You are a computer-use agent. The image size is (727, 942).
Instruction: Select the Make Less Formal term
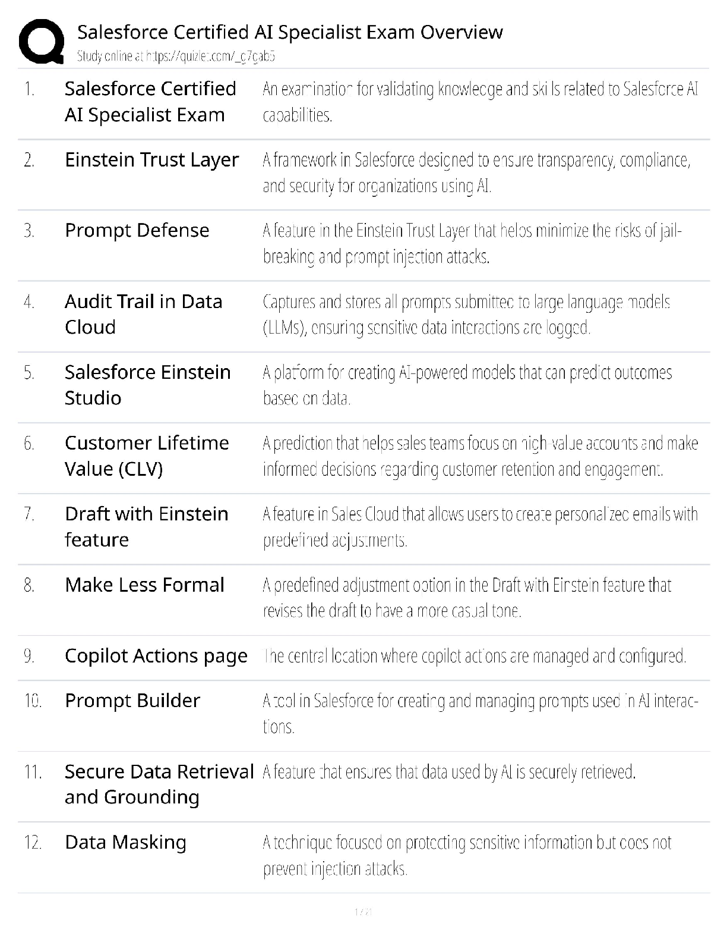point(144,585)
